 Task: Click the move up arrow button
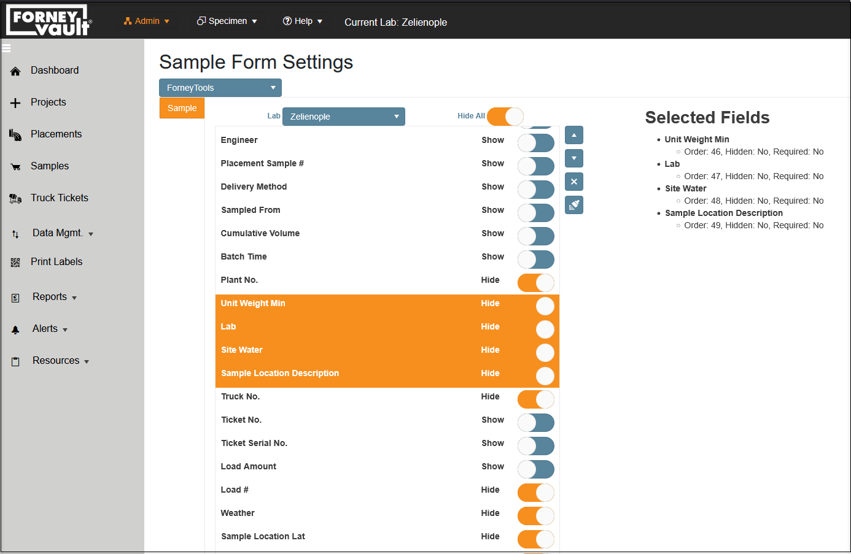(573, 135)
